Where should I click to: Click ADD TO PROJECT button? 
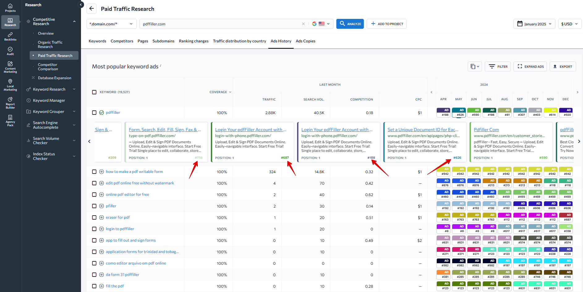(386, 24)
